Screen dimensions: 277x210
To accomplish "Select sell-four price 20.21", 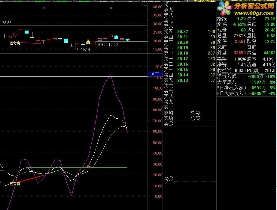I will 183,37.
